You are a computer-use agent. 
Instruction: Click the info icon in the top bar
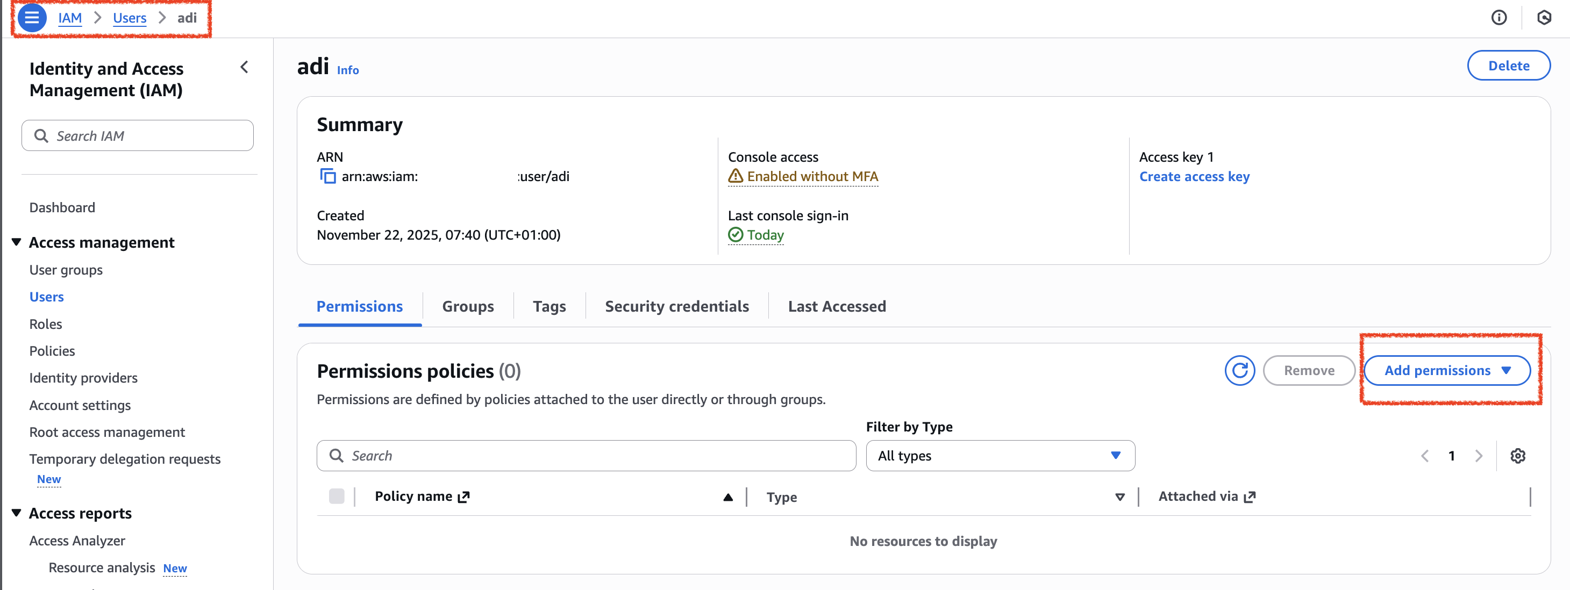point(1500,18)
